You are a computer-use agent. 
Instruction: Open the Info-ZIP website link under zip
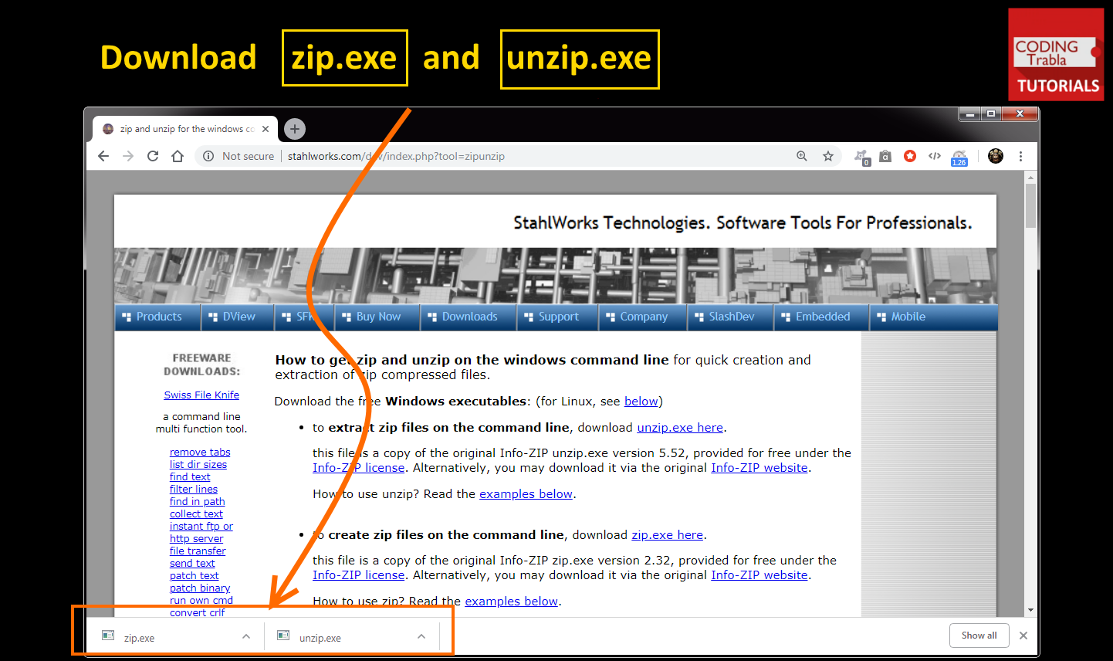click(759, 575)
